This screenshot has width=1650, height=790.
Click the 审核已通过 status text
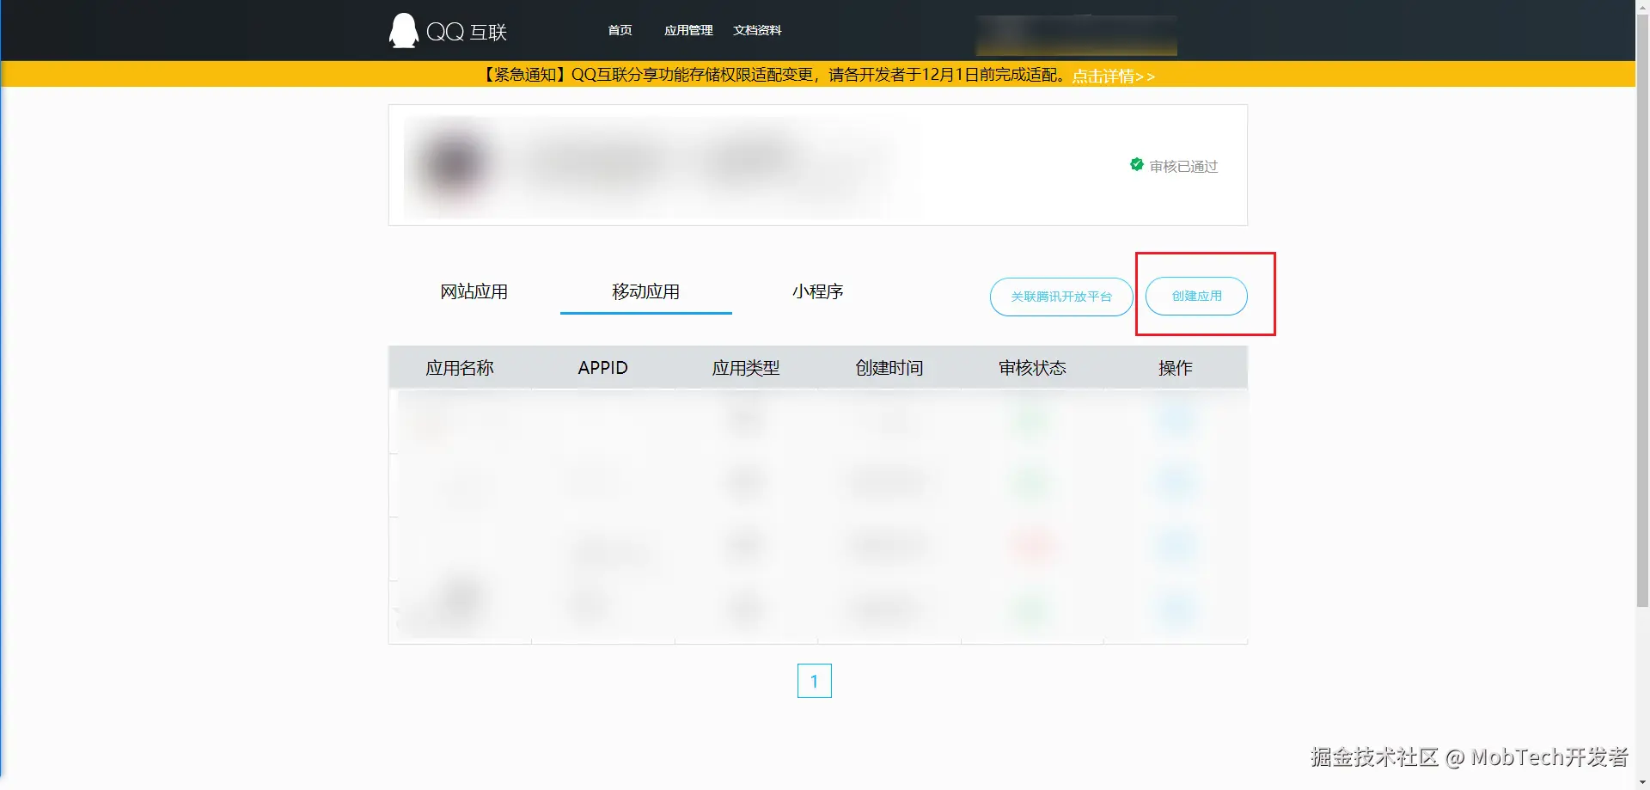tap(1183, 166)
